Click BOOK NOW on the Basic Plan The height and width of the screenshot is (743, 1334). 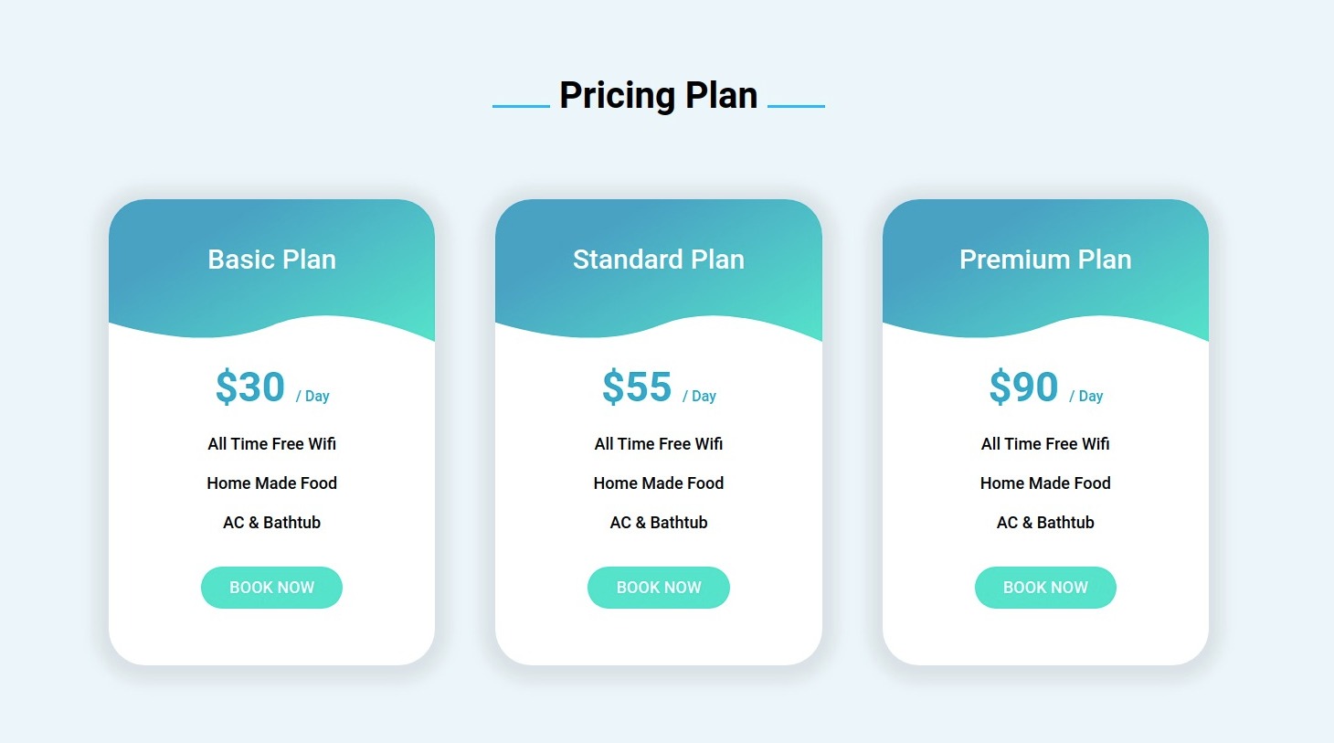pos(271,588)
